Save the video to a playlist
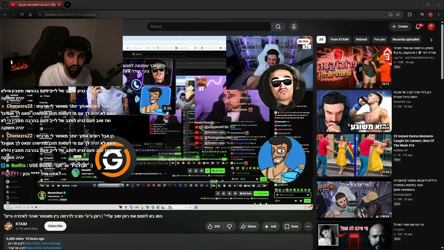Image resolution: width=444 pixels, height=250 pixels. pyautogui.click(x=291, y=226)
